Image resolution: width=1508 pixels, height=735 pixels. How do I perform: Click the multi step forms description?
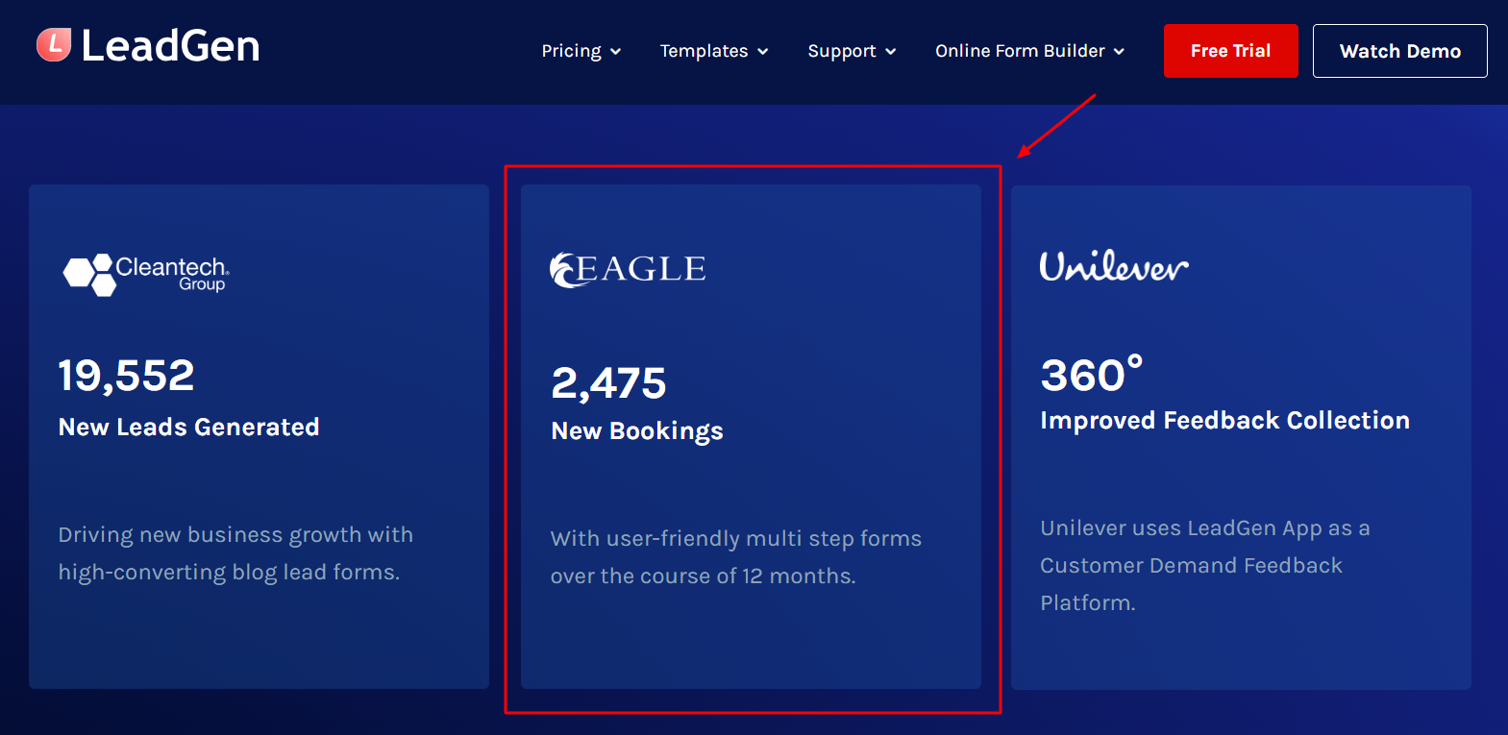[736, 557]
